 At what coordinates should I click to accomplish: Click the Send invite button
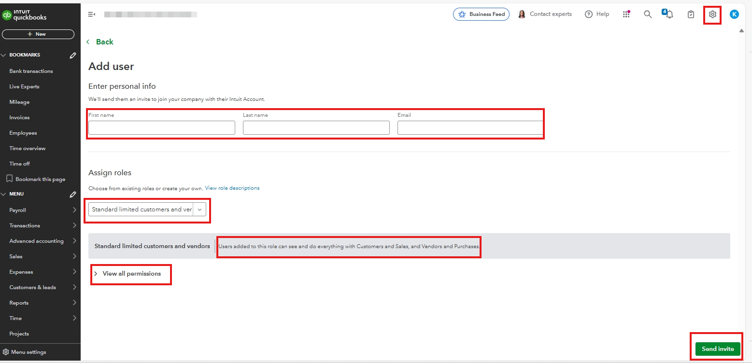(x=717, y=349)
